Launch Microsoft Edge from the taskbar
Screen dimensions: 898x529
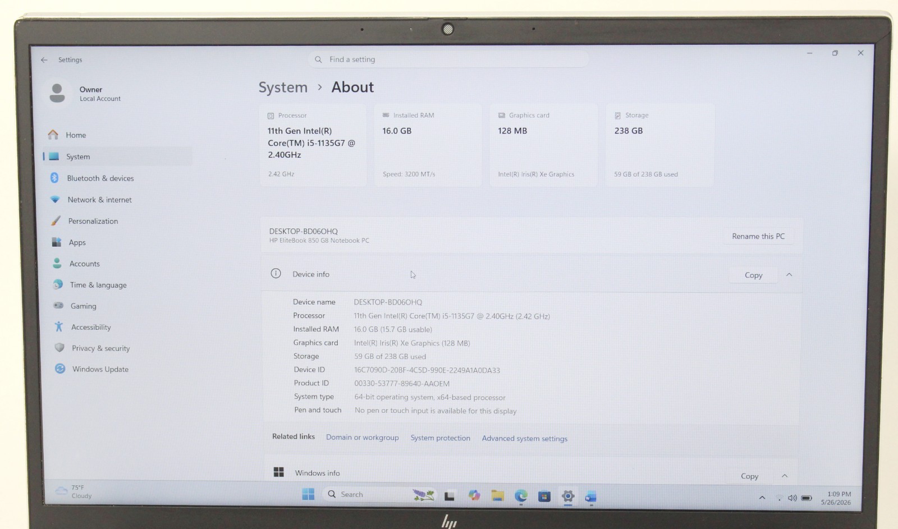coord(521,496)
